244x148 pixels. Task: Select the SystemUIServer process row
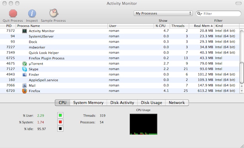pyautogui.click(x=120, y=36)
